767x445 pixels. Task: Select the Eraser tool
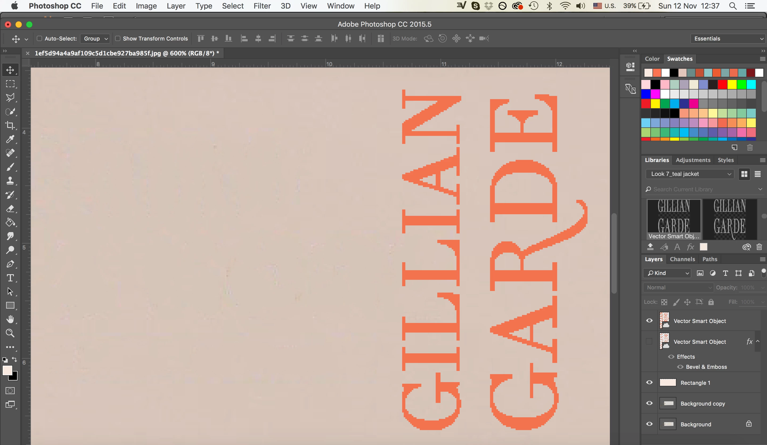(x=10, y=209)
